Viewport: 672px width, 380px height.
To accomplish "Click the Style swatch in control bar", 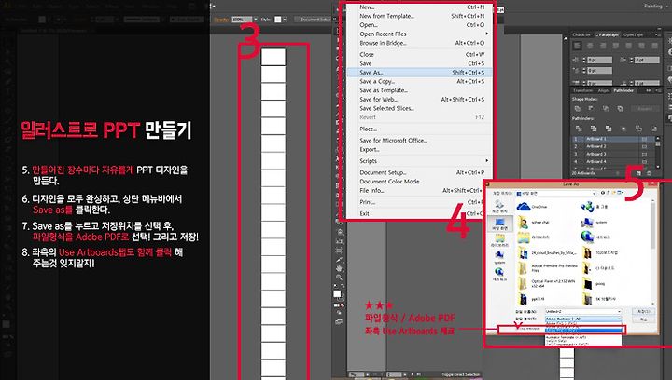I will click(278, 20).
